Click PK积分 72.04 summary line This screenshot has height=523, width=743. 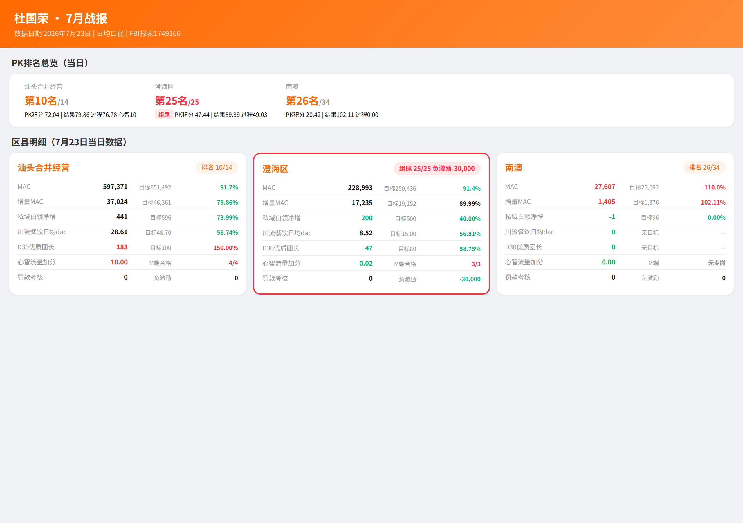[x=80, y=115]
